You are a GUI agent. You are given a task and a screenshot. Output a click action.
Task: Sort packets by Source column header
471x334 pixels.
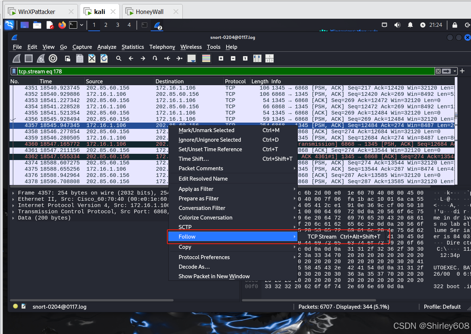point(119,81)
